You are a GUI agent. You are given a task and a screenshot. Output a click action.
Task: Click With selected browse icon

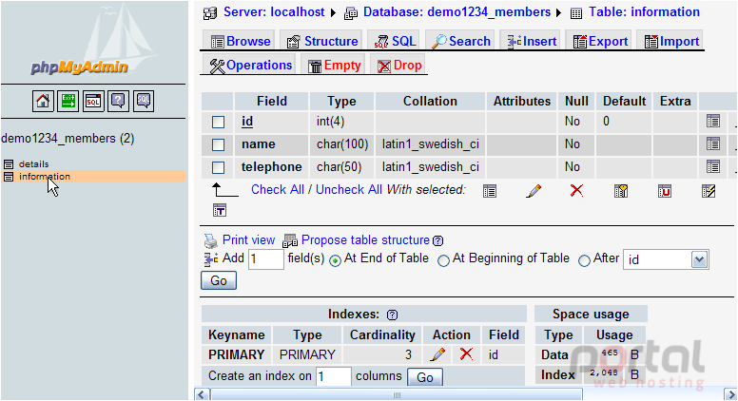click(490, 191)
